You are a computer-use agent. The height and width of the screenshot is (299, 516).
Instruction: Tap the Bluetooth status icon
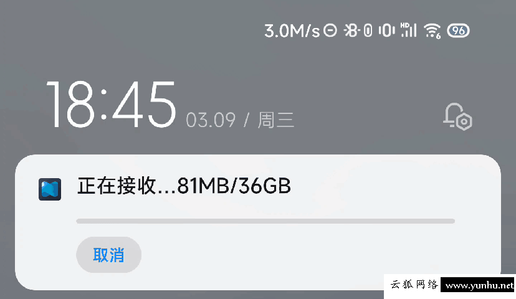(x=351, y=31)
